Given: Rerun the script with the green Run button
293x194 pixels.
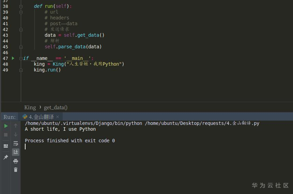Looking at the screenshot, I should tap(6, 126).
